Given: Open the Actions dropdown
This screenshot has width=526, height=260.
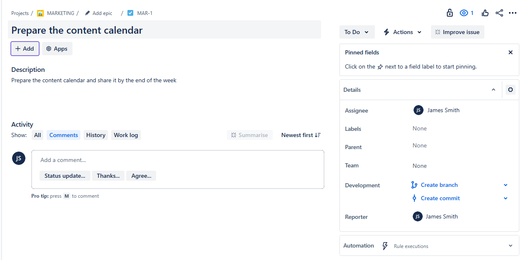Looking at the screenshot, I should coord(402,32).
